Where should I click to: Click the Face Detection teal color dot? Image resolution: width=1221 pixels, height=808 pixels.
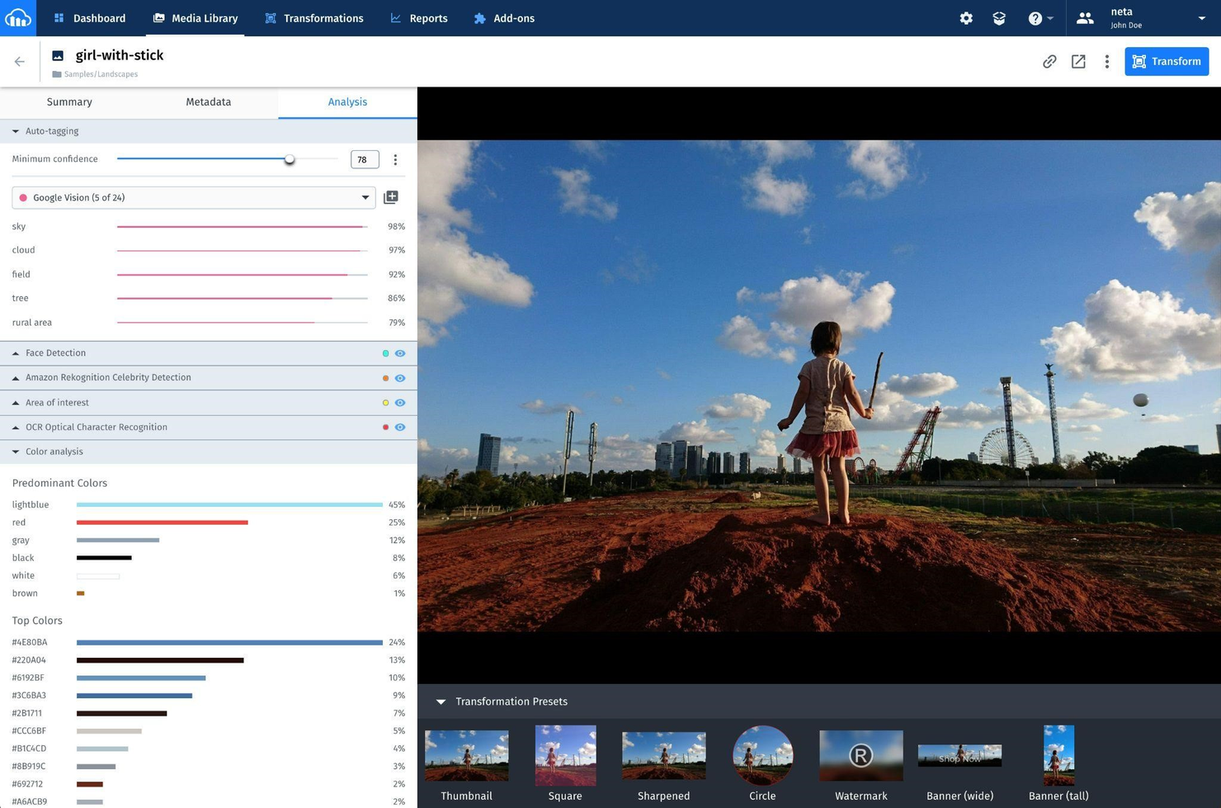[385, 353]
